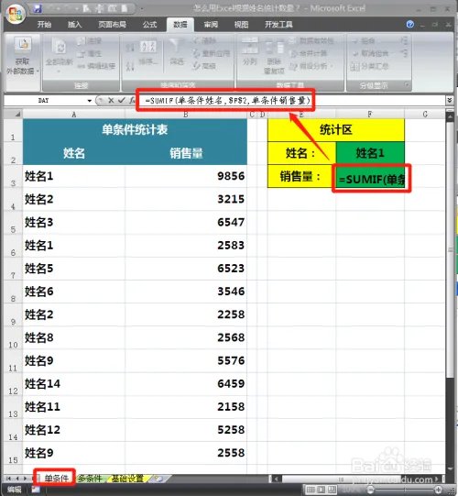Switch to Normal view button
The image size is (458, 496).
tap(311, 490)
